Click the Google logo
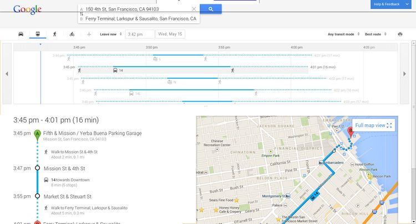The width and height of the screenshot is (416, 224). (27, 10)
